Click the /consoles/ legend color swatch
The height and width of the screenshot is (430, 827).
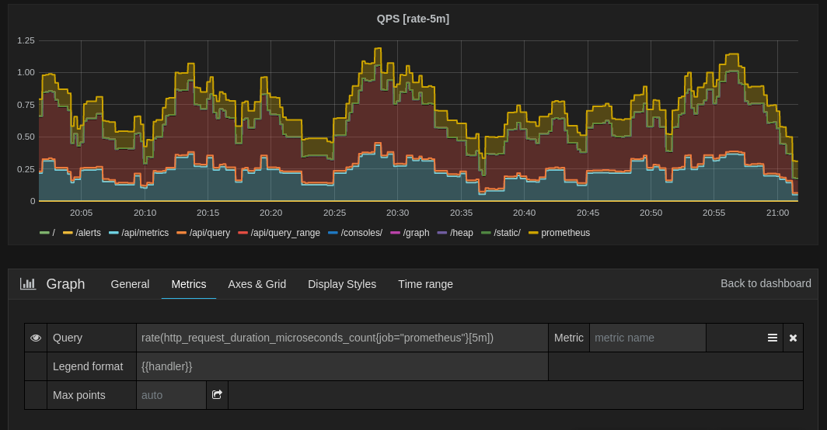click(x=333, y=233)
